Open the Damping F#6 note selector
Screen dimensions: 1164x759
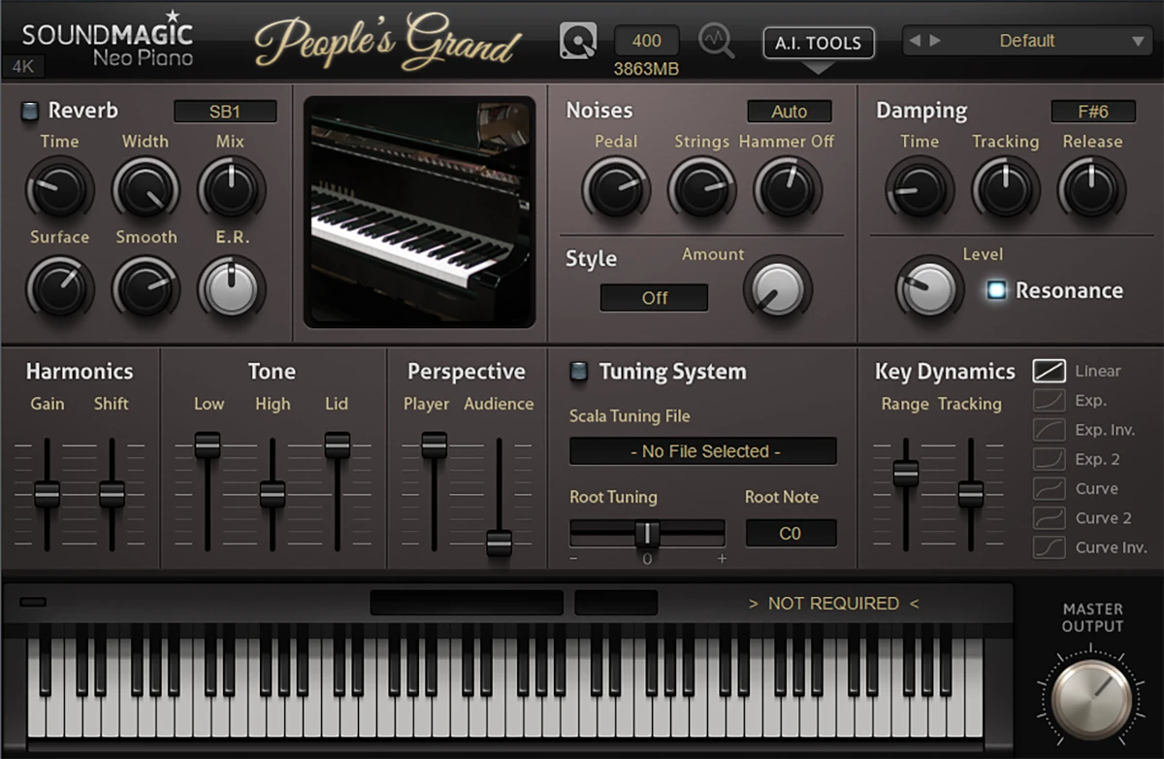[1093, 112]
